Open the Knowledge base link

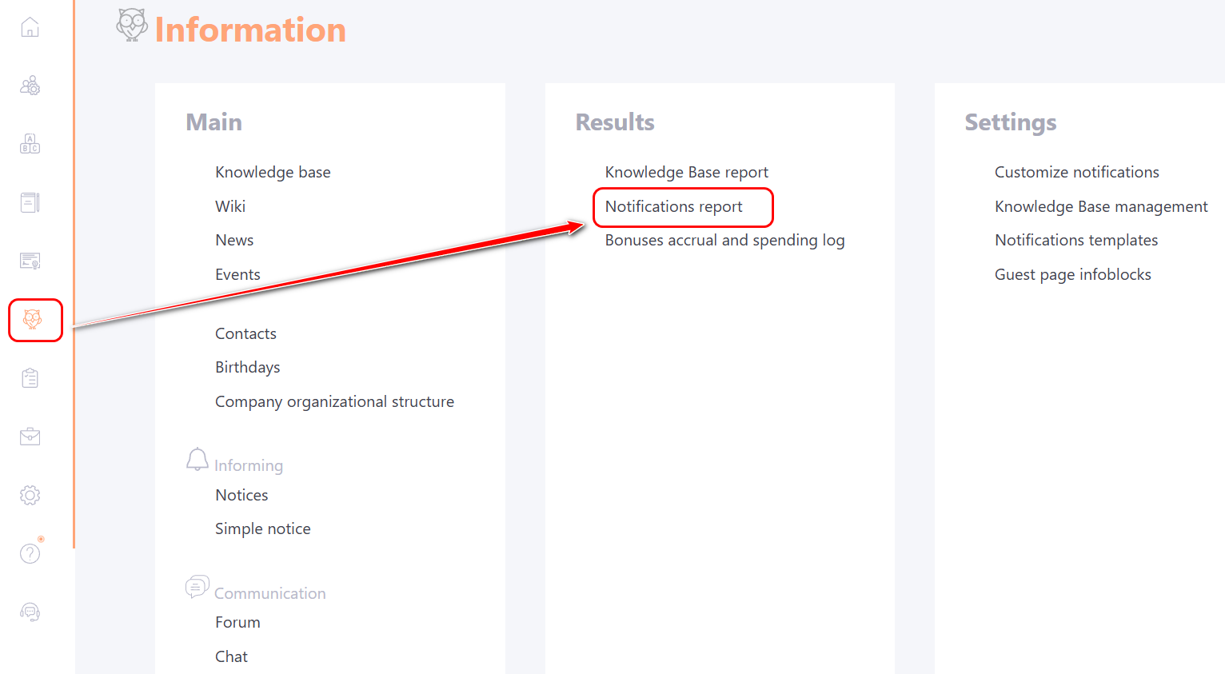pos(273,173)
